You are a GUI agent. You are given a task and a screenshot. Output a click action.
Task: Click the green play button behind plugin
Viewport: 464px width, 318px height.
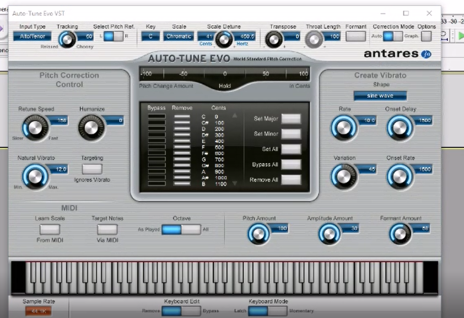click(461, 36)
